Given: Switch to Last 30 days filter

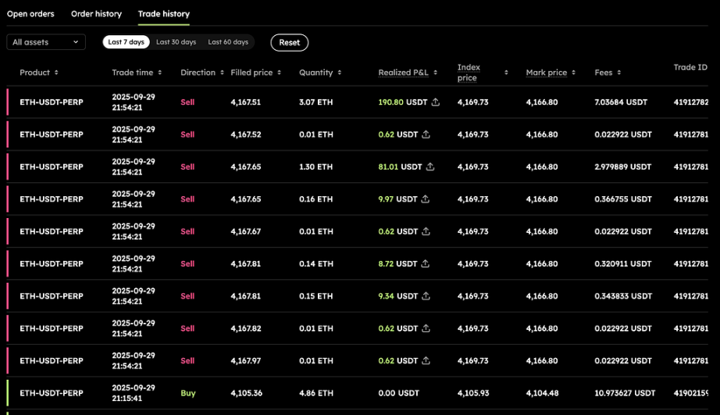Looking at the screenshot, I should (x=176, y=42).
